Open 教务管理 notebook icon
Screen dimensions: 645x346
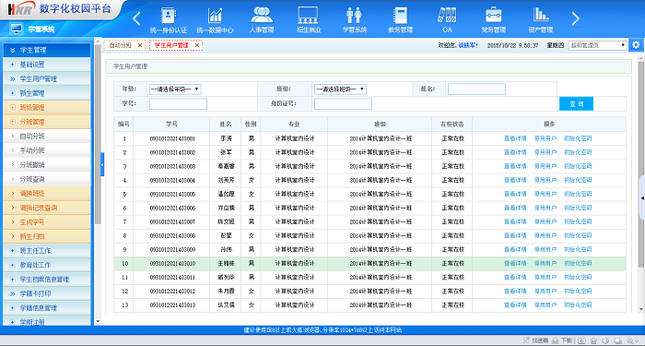pos(400,16)
